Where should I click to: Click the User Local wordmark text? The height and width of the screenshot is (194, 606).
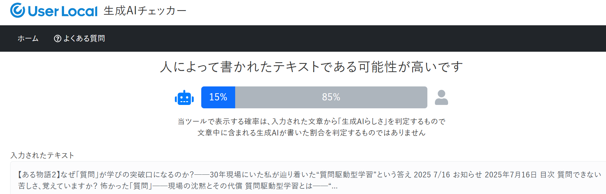point(63,11)
